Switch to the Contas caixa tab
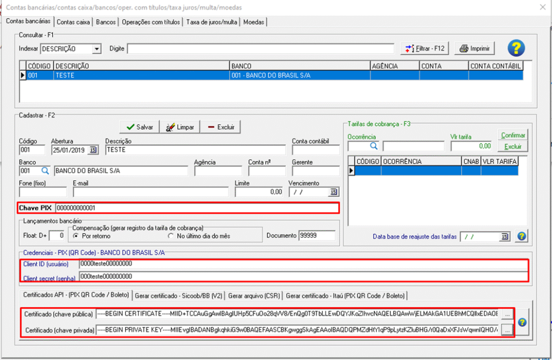The width and height of the screenshot is (552, 360). pyautogui.click(x=73, y=22)
